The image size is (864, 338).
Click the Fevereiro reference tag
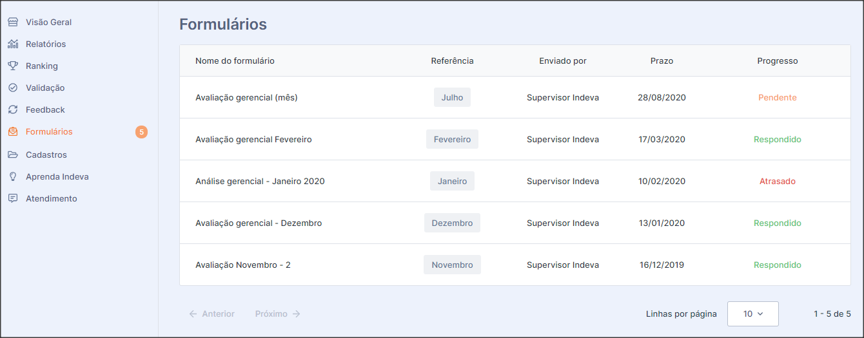coord(452,139)
